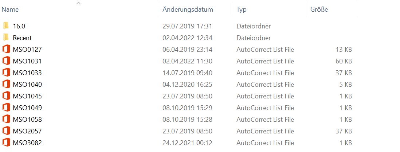Click the 02.04.2022 11:30 date of MSO1031
This screenshot has height=152, width=400.
click(x=187, y=61)
